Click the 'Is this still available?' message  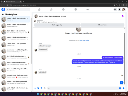pyautogui.click(x=45, y=46)
